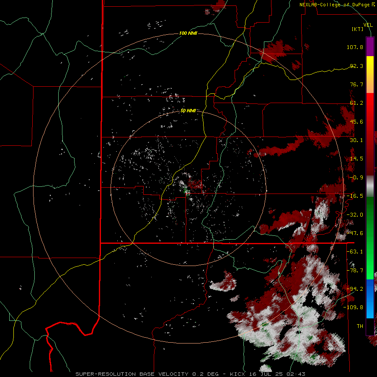The image size is (377, 377).
Task: Click the -94.2 velocity scale value
Action: pyautogui.click(x=355, y=289)
